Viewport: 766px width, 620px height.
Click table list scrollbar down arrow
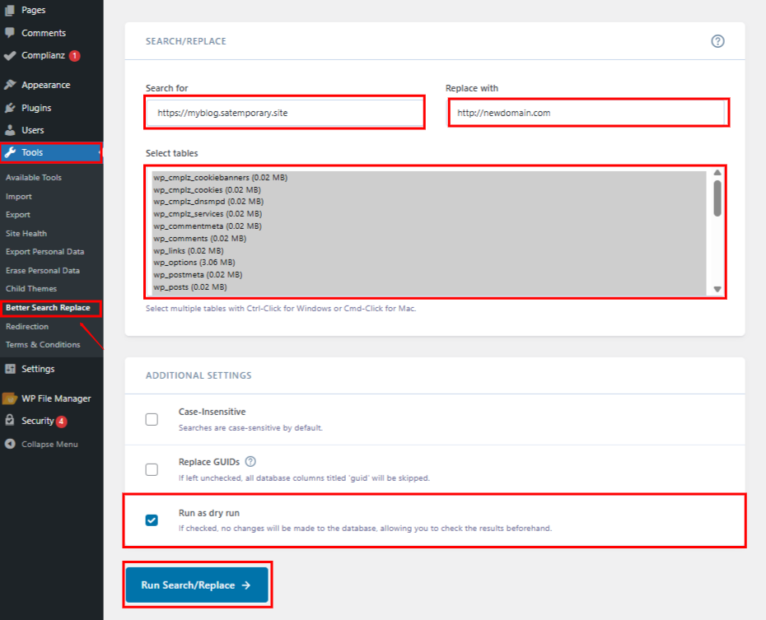click(717, 289)
